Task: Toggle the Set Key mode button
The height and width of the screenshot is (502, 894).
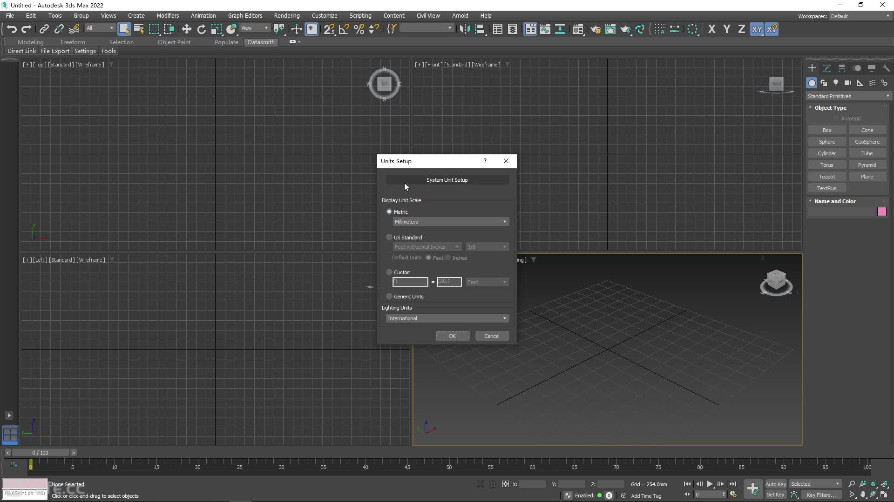Action: coord(775,495)
